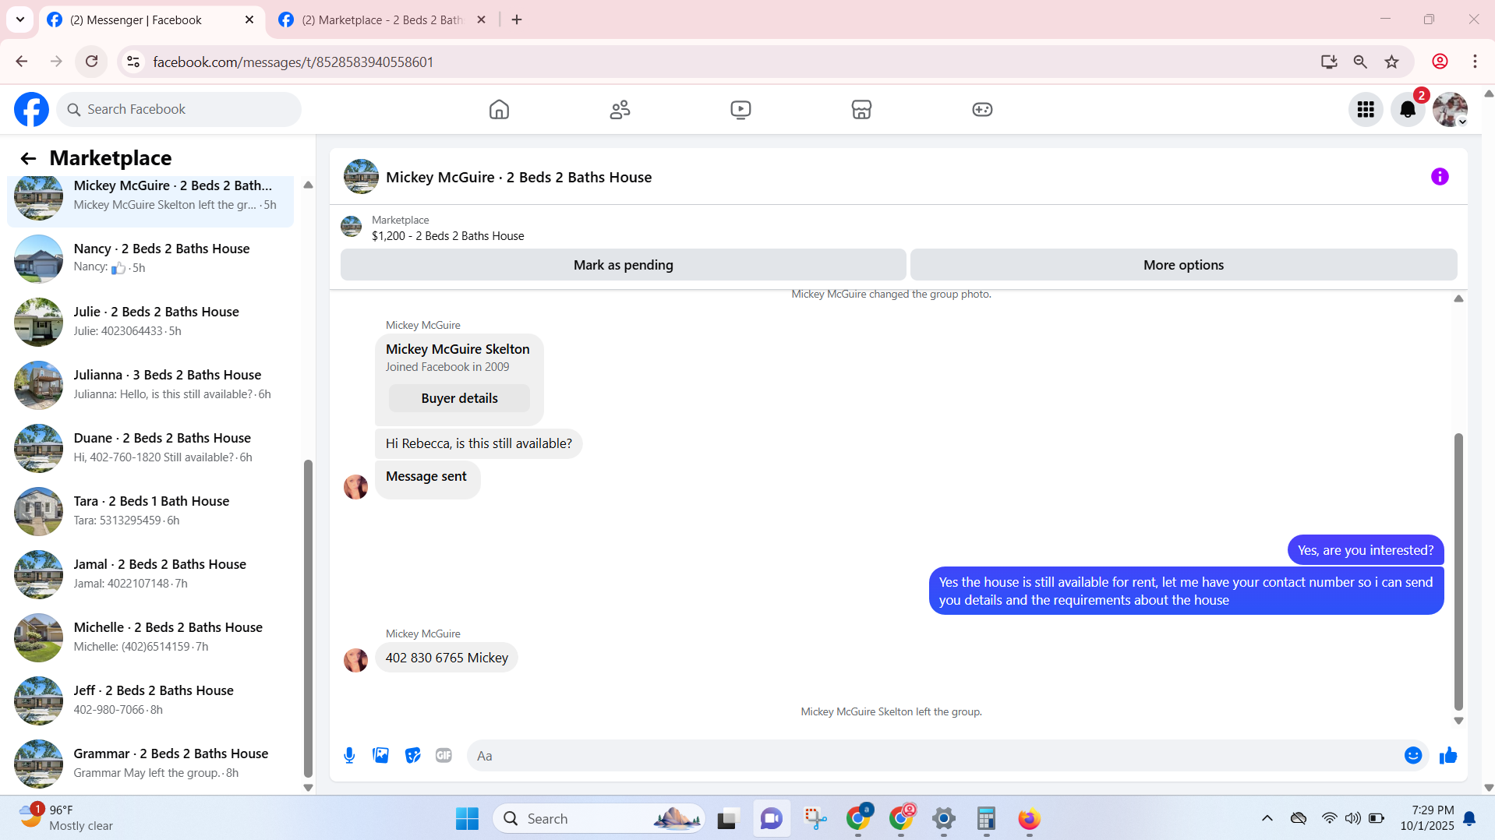Open Windows Start menu
Viewport: 1495px width, 840px height.
click(x=467, y=819)
